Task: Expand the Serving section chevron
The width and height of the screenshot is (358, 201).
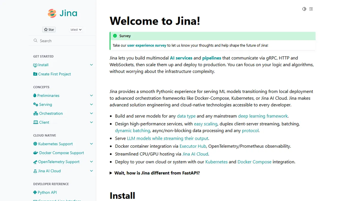Action: point(91,105)
